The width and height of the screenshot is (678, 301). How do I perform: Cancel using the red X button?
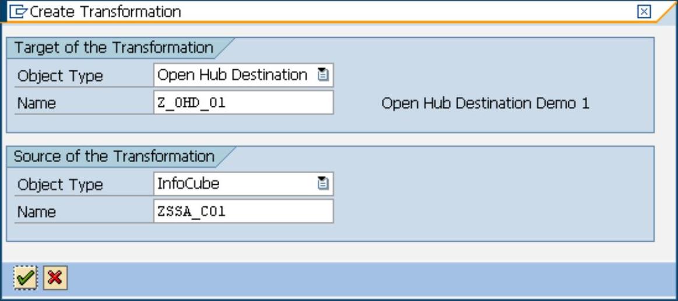coord(55,278)
